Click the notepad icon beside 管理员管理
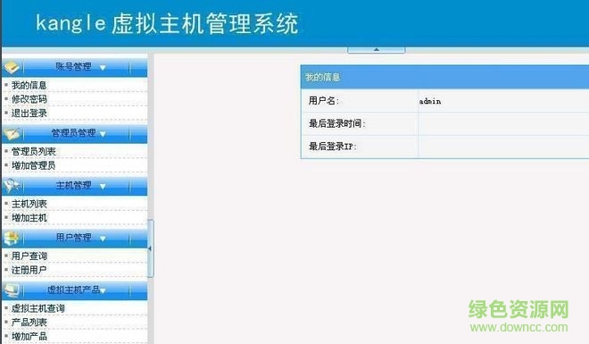The image size is (589, 344). [12, 133]
